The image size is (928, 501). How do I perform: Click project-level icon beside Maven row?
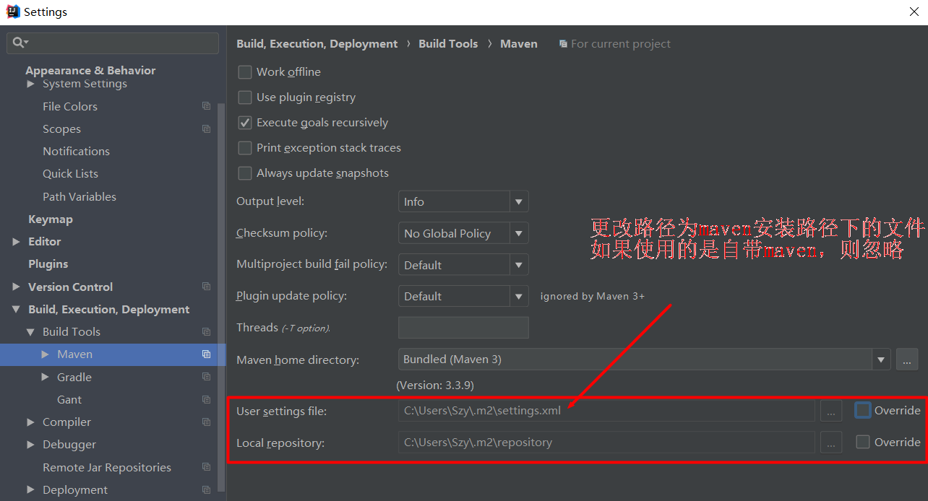[207, 354]
